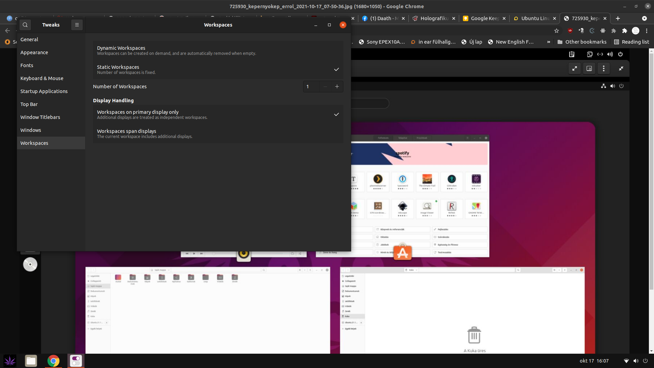
Task: Choose Workspaces on primary display only
Action: tap(218, 114)
